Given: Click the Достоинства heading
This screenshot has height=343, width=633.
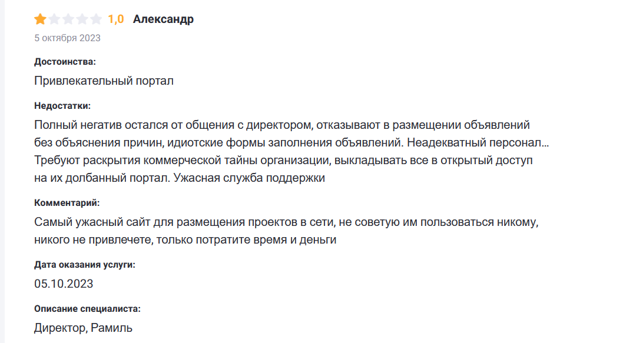Looking at the screenshot, I should 65,61.
